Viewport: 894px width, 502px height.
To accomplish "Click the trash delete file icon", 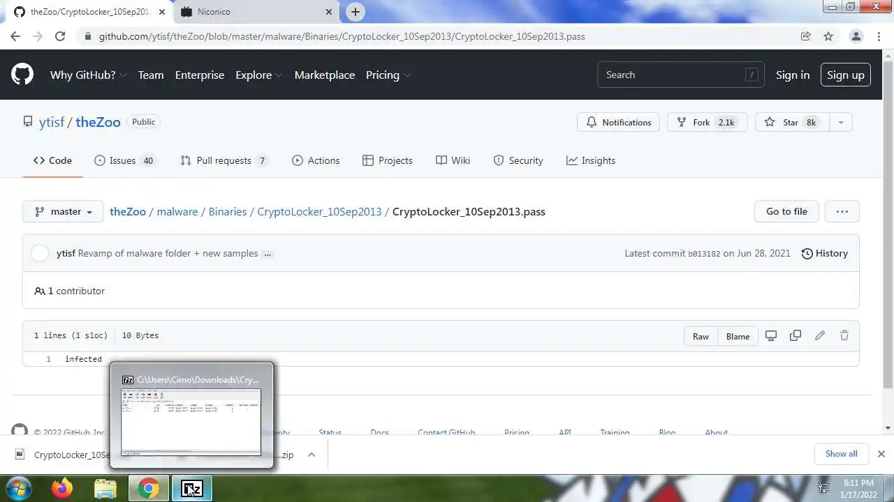I will click(844, 335).
